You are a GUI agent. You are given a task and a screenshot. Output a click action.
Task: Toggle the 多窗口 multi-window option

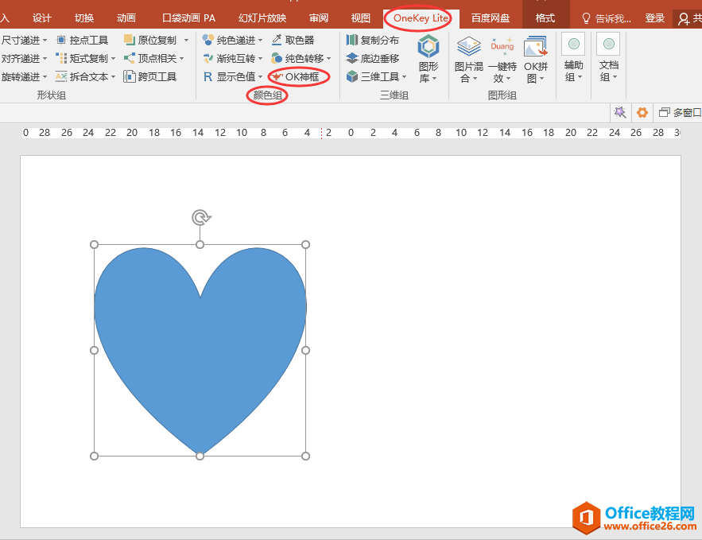[680, 113]
